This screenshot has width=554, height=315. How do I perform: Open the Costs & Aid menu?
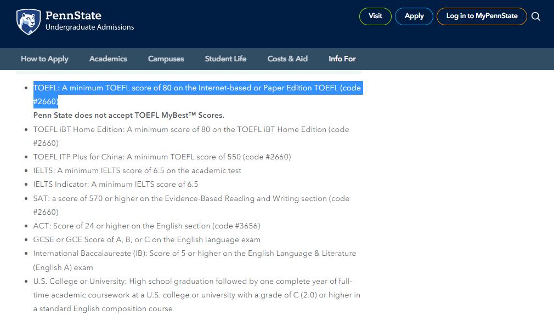click(x=287, y=59)
